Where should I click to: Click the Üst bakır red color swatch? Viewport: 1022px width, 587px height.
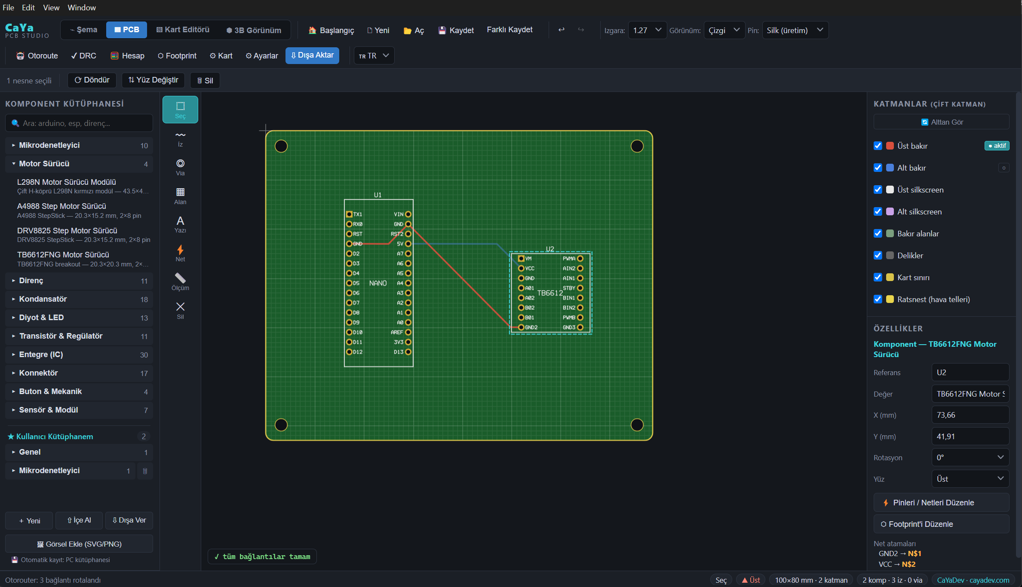[x=890, y=146]
